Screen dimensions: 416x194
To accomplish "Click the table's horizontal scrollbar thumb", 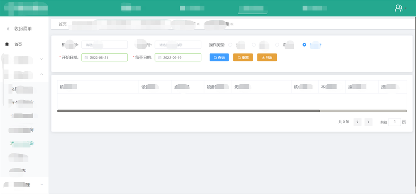I will click(189, 111).
